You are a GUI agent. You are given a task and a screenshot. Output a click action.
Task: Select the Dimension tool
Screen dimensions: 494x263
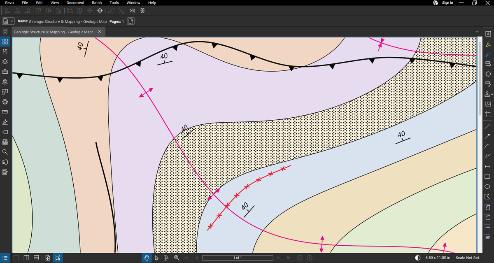(488, 166)
